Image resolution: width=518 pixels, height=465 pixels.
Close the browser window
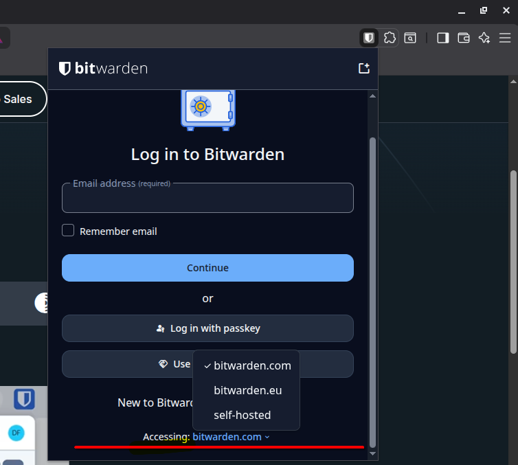[x=506, y=10]
